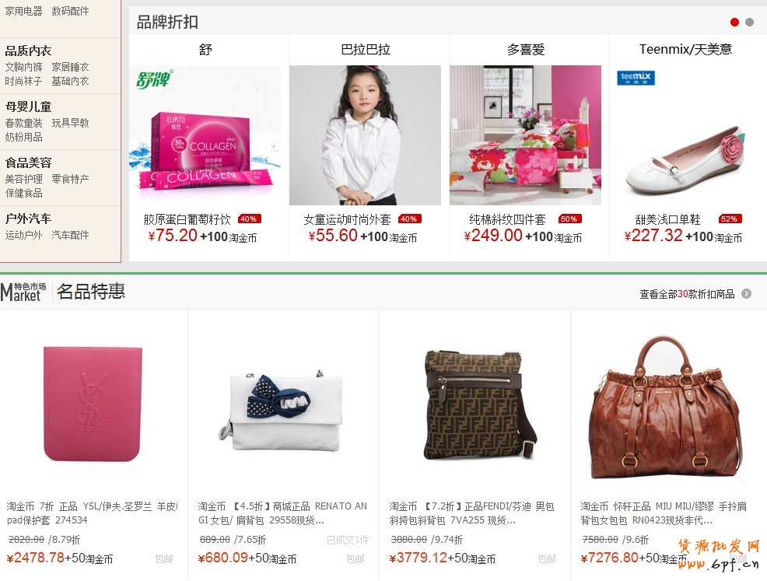The width and height of the screenshot is (767, 581).
Task: Open the pink YSL iPad case thumbnail
Action: (93, 404)
